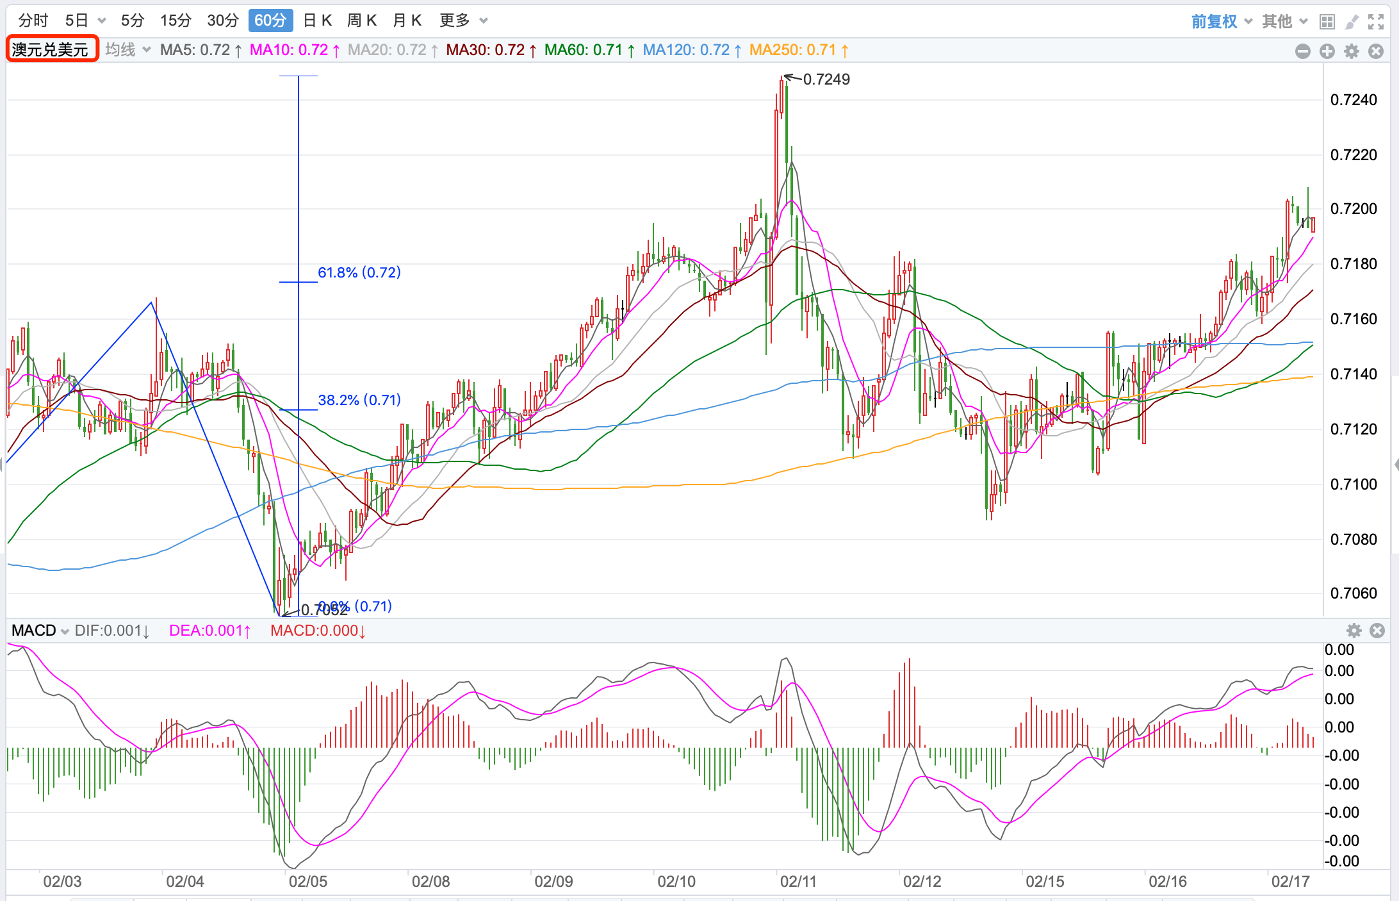The image size is (1399, 901).
Task: Click the 澳元兑美元 symbol name label
Action: coord(51,49)
